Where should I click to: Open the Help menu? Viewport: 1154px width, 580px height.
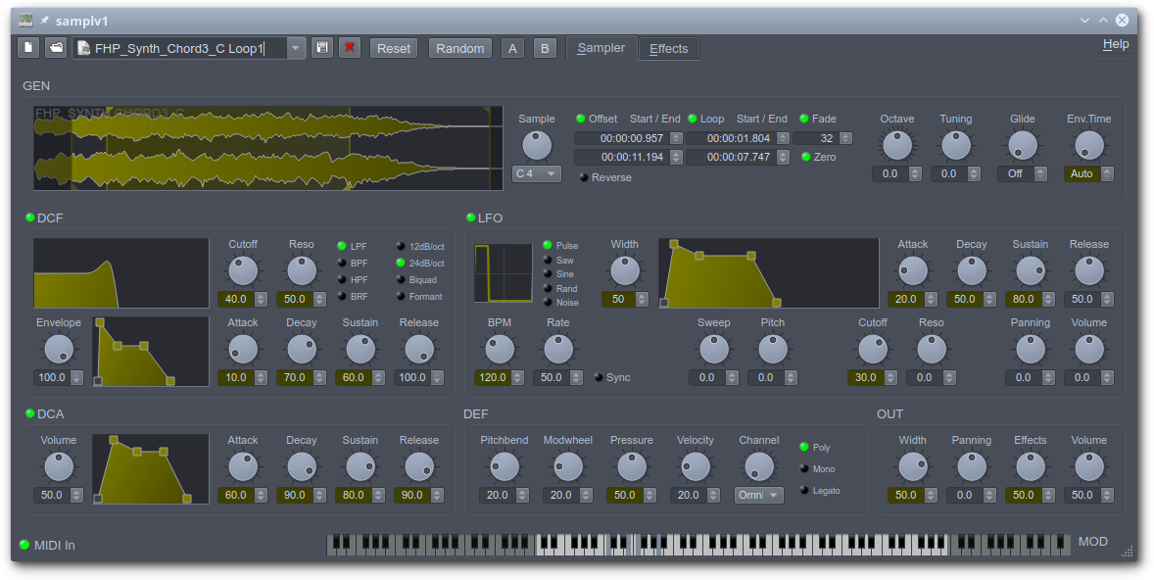1115,44
